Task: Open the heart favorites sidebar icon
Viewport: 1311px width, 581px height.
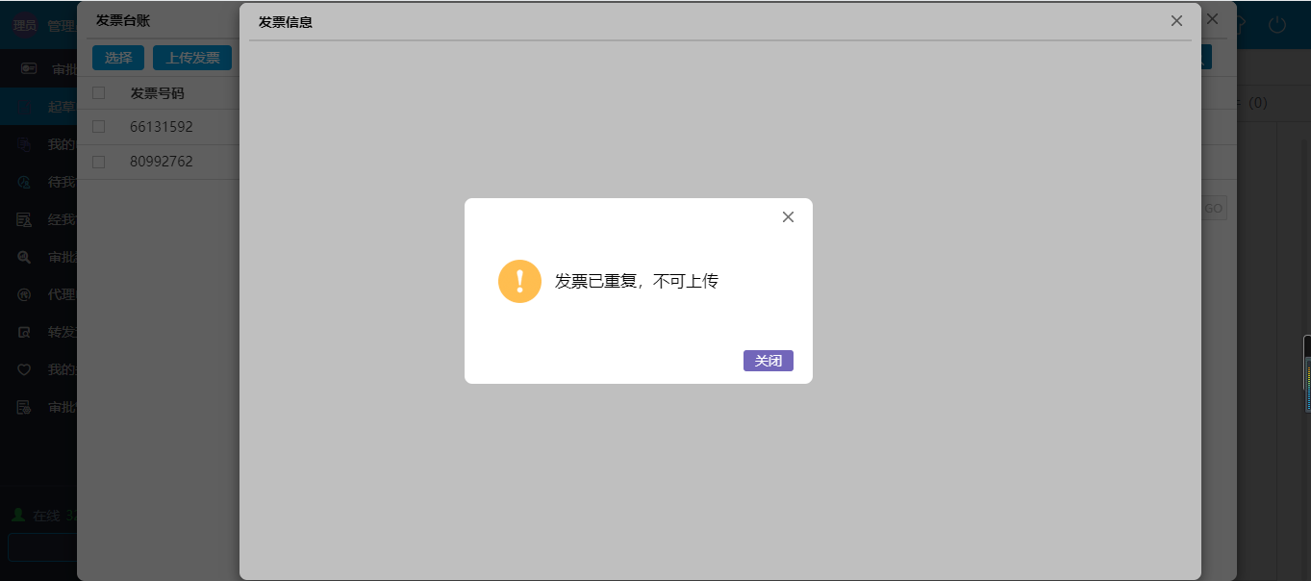Action: (25, 369)
